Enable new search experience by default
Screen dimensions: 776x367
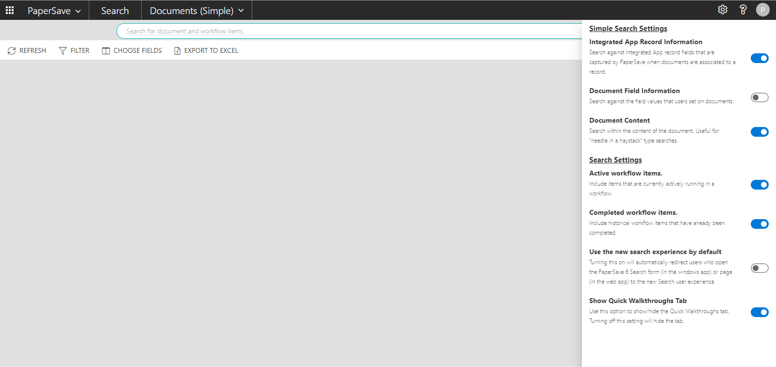760,268
